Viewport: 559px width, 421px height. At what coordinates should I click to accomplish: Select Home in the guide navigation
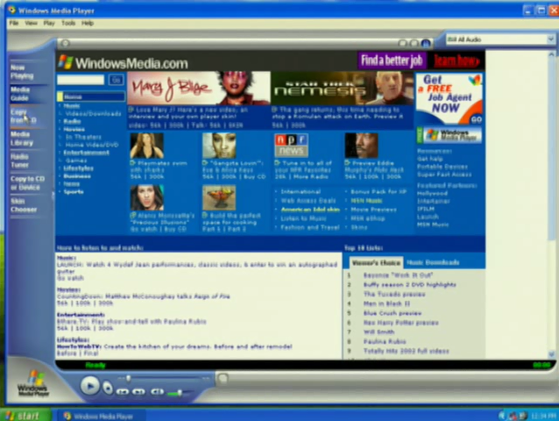point(91,96)
